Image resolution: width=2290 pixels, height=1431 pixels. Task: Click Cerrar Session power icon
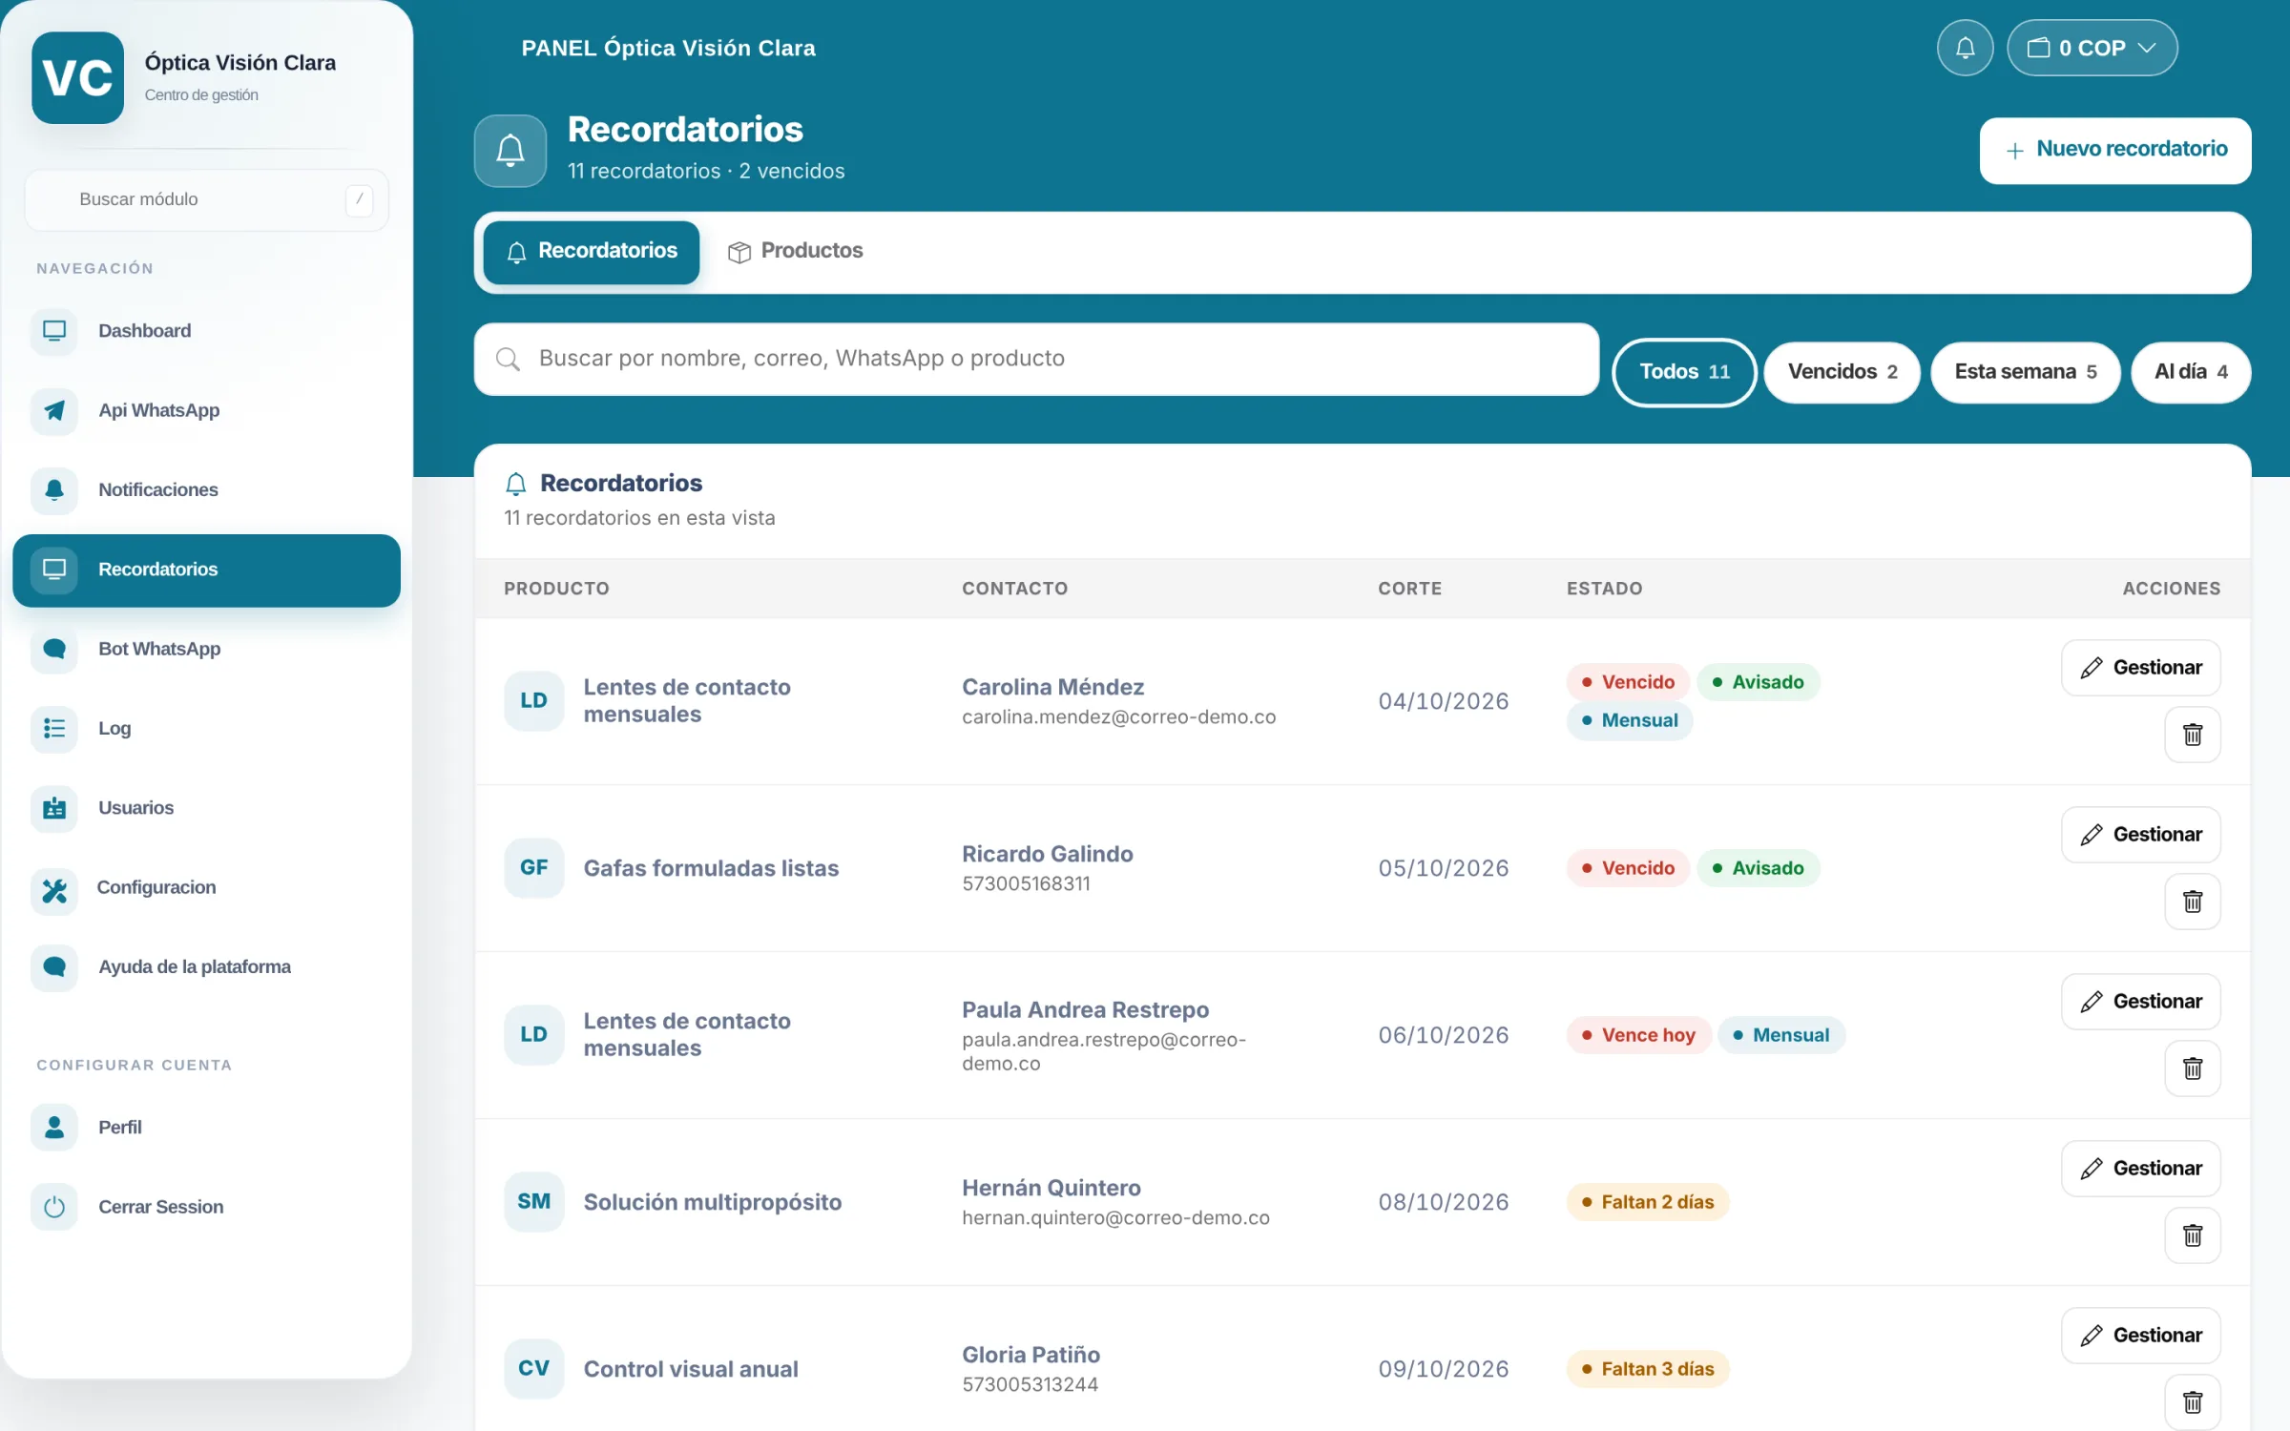click(54, 1207)
